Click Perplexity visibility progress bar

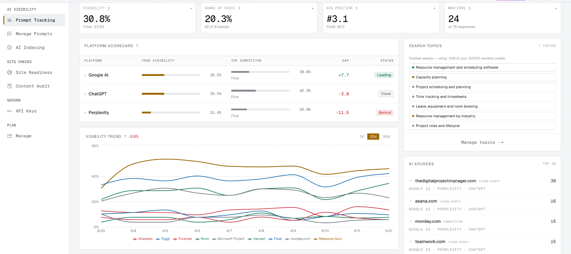point(171,112)
